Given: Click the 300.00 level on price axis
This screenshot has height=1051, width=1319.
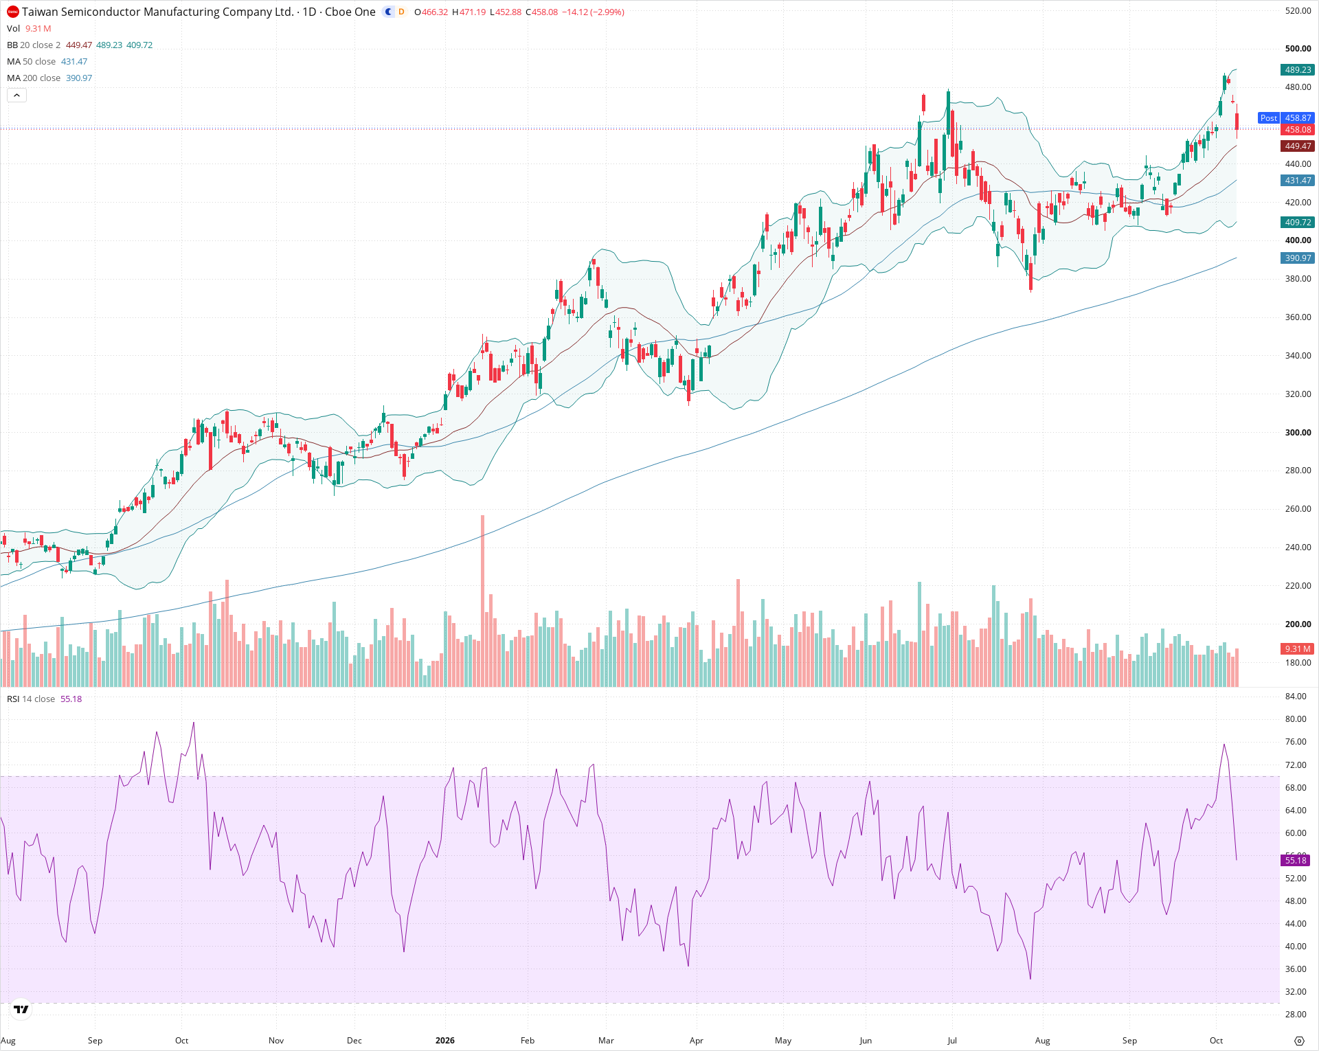Looking at the screenshot, I should pyautogui.click(x=1298, y=432).
